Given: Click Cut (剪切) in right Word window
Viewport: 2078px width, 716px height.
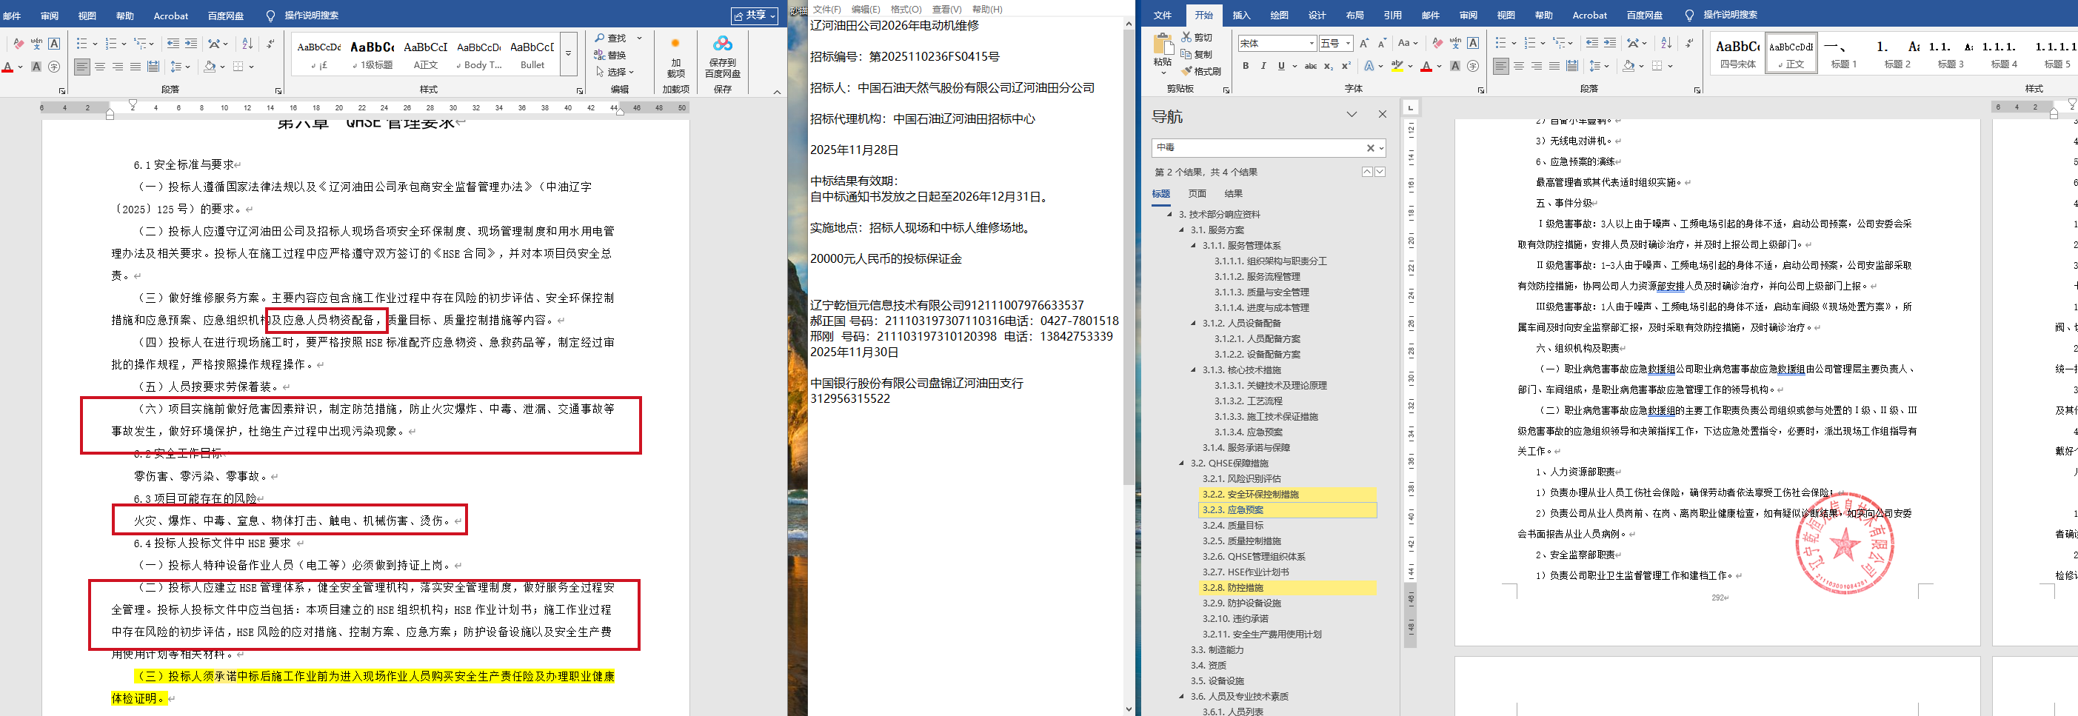Looking at the screenshot, I should pyautogui.click(x=1197, y=37).
